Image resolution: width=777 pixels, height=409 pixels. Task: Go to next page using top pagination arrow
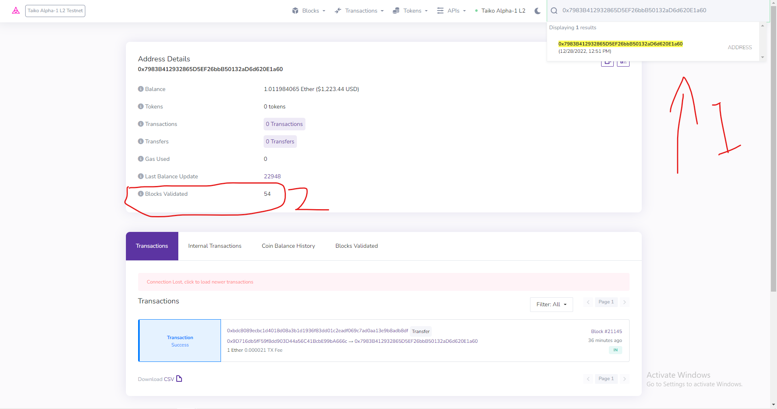624,302
